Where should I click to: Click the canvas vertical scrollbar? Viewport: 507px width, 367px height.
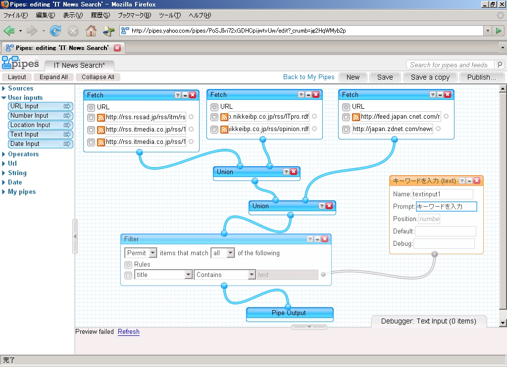503,198
